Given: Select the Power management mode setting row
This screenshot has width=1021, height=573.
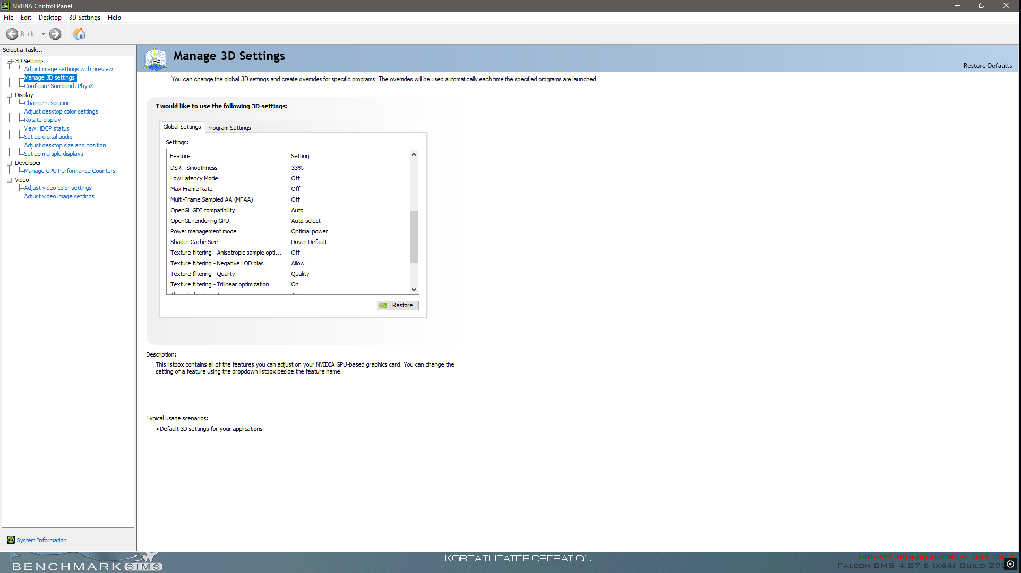Looking at the screenshot, I should coord(289,231).
